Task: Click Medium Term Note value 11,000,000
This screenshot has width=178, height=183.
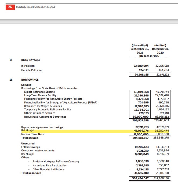Action: (141, 134)
